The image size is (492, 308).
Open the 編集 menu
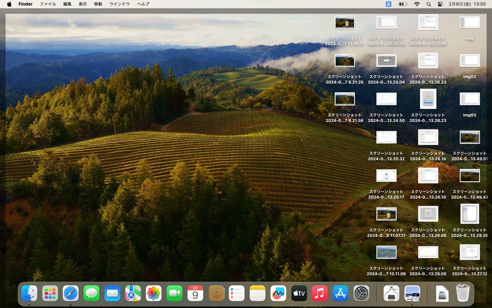click(67, 4)
